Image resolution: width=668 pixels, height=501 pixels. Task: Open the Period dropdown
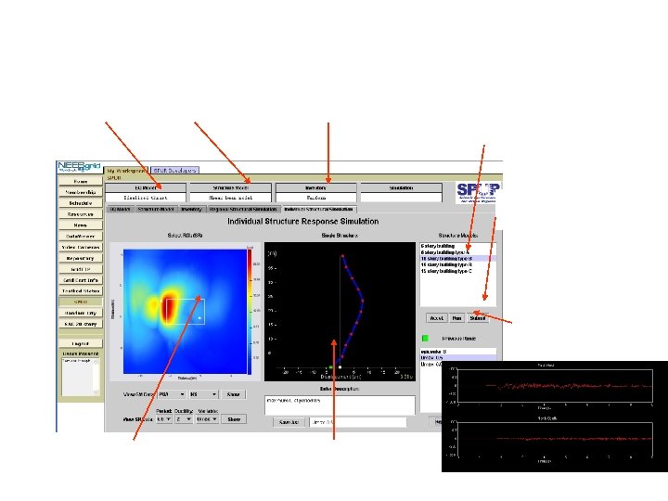pyautogui.click(x=164, y=419)
